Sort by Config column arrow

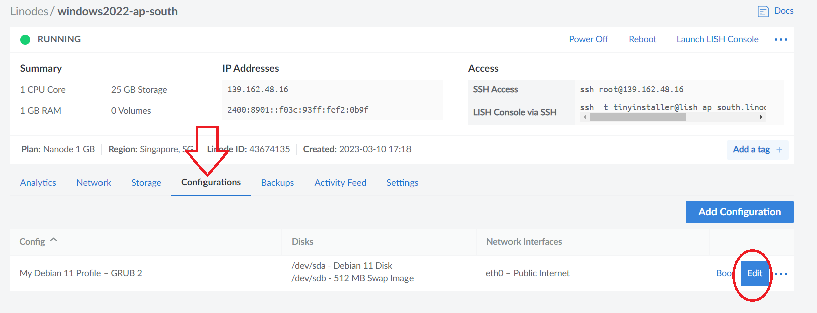(x=54, y=240)
